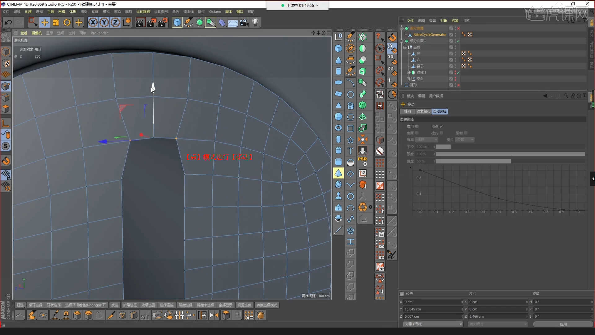Viewport: 595px width, 335px height.
Task: Click the coordinate system icon
Action: point(127,22)
